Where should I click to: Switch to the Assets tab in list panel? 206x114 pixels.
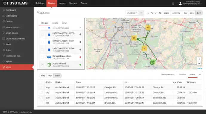55,23
